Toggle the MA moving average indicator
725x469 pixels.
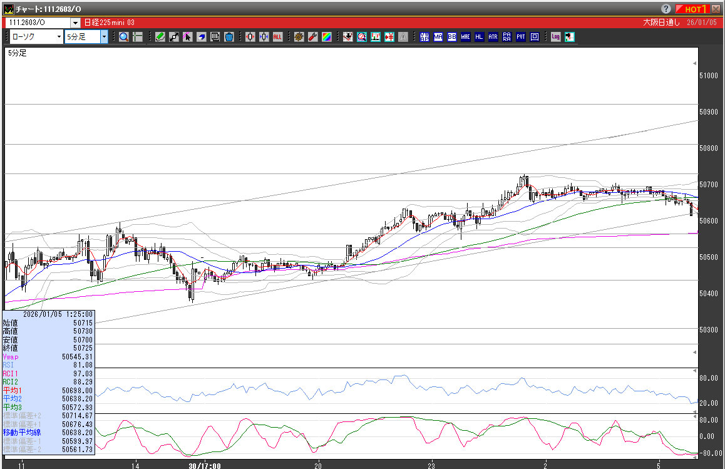click(438, 37)
